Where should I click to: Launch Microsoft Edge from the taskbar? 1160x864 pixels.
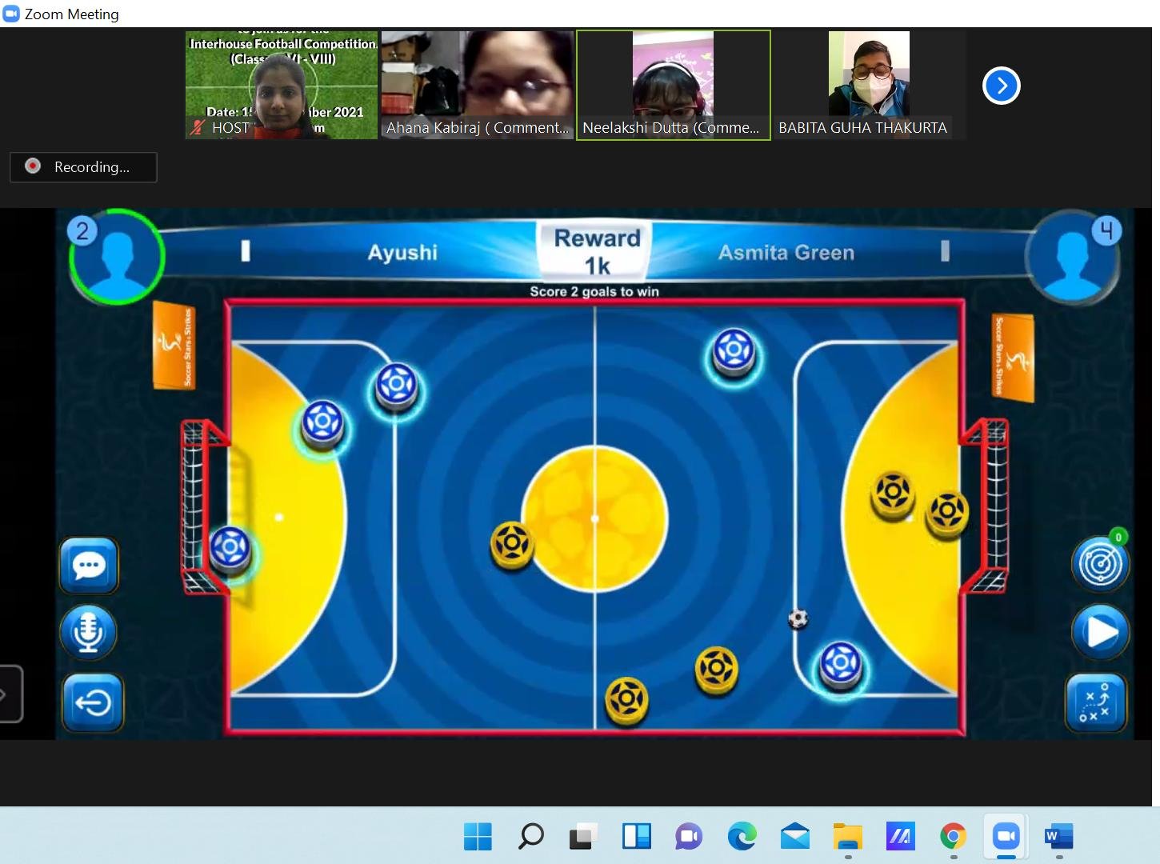pyautogui.click(x=742, y=837)
